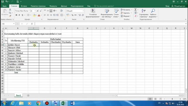Toggle Bottom Align vertical alignment
Screen dimensions: 188x106
pos(51,11)
